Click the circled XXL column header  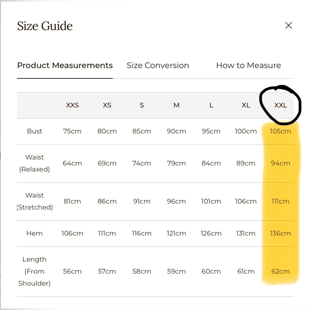pos(281,105)
